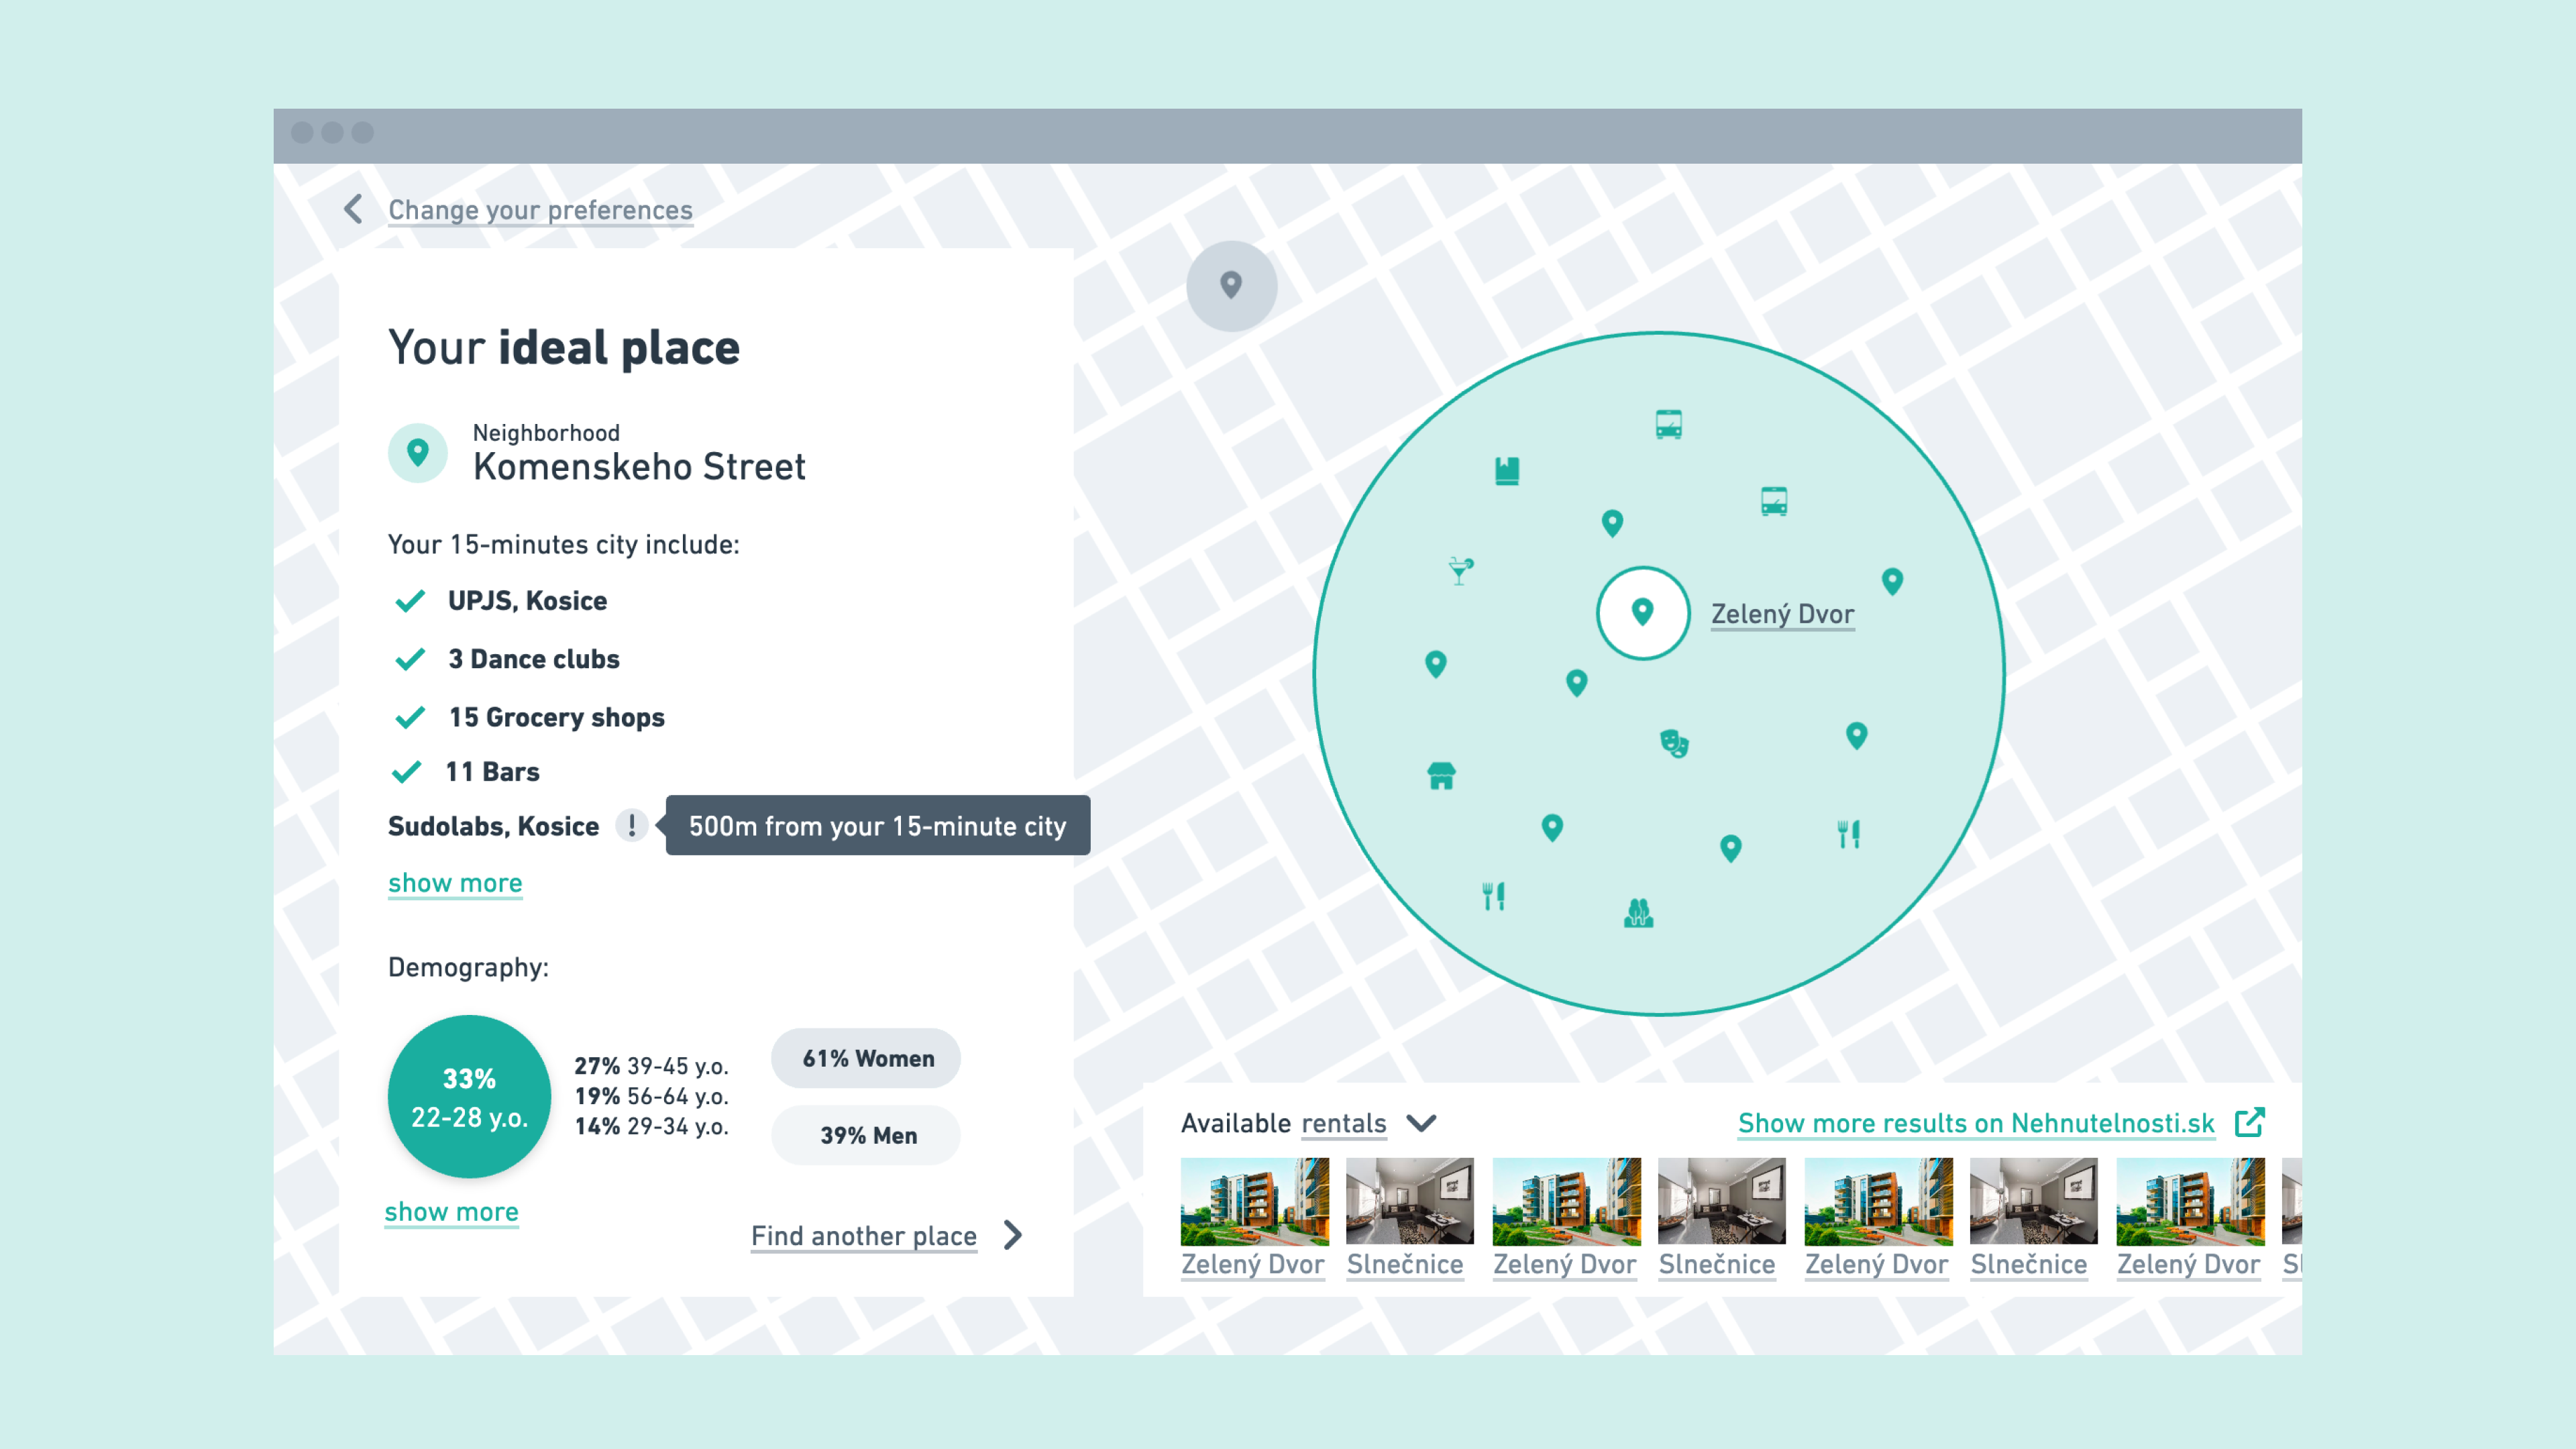
Task: Expand show more under 15-minute city list
Action: point(455,883)
